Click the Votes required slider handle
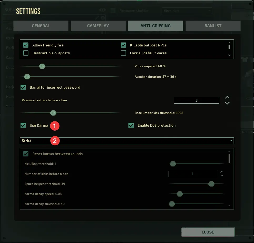Image resolution: width=254 pixels, height=243 pixels. coord(42,66)
